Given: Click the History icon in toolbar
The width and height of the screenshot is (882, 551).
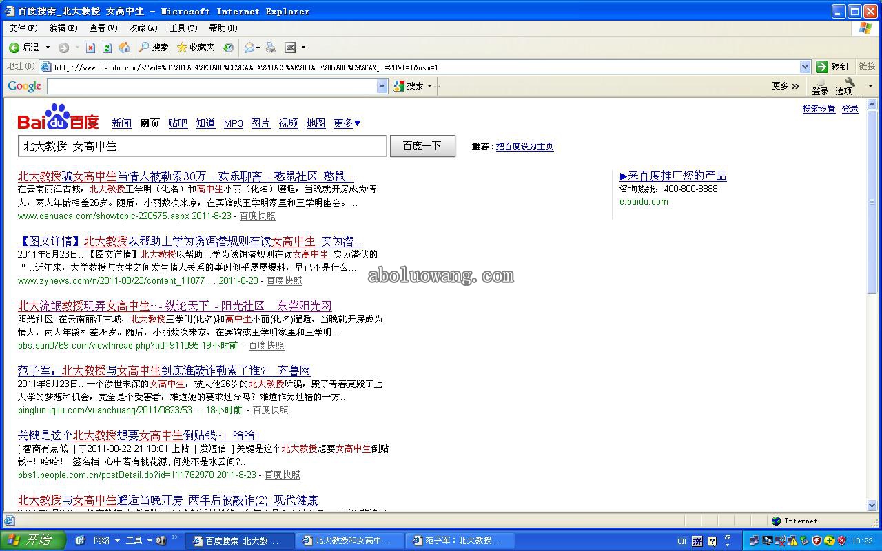Looking at the screenshot, I should (x=228, y=48).
